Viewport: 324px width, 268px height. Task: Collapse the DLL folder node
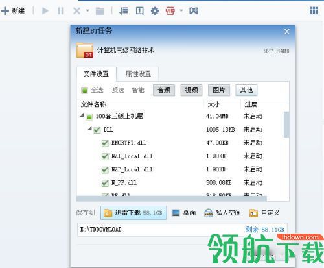pyautogui.click(x=90, y=128)
